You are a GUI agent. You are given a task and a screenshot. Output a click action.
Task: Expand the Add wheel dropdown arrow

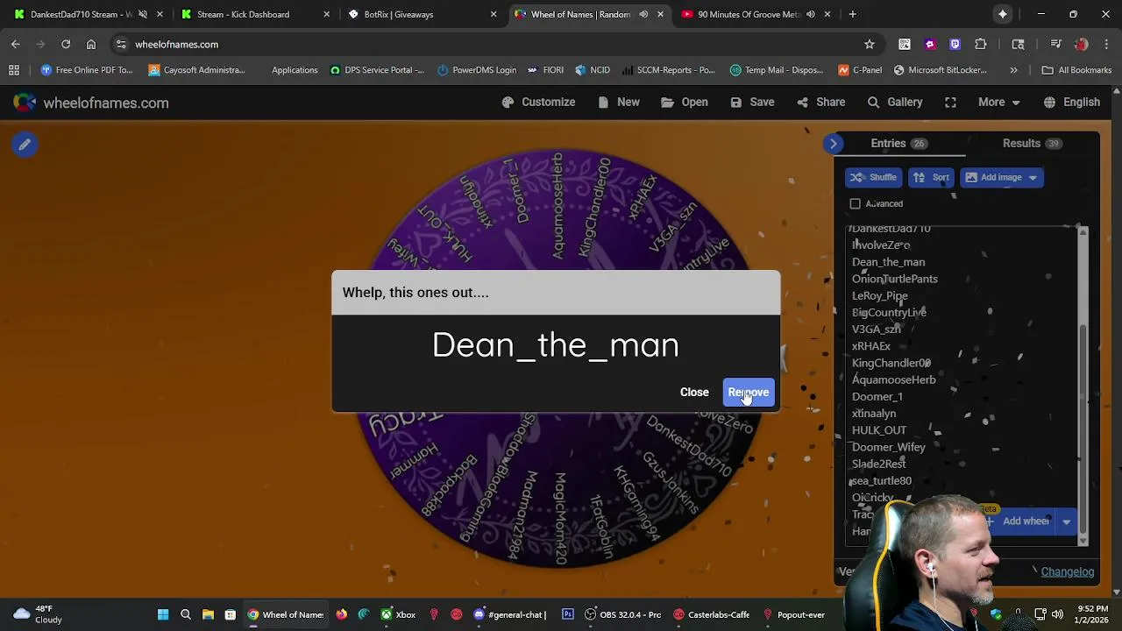tap(1066, 521)
